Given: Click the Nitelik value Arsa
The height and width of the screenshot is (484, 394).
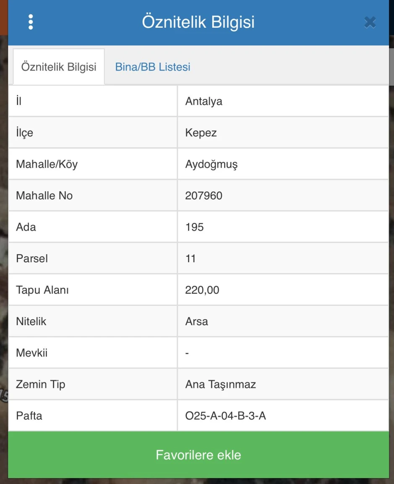Looking at the screenshot, I should [x=197, y=321].
